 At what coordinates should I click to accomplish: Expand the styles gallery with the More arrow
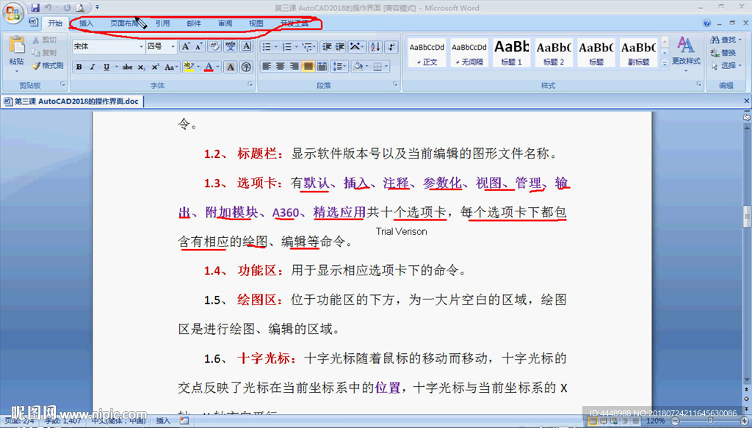coord(665,63)
